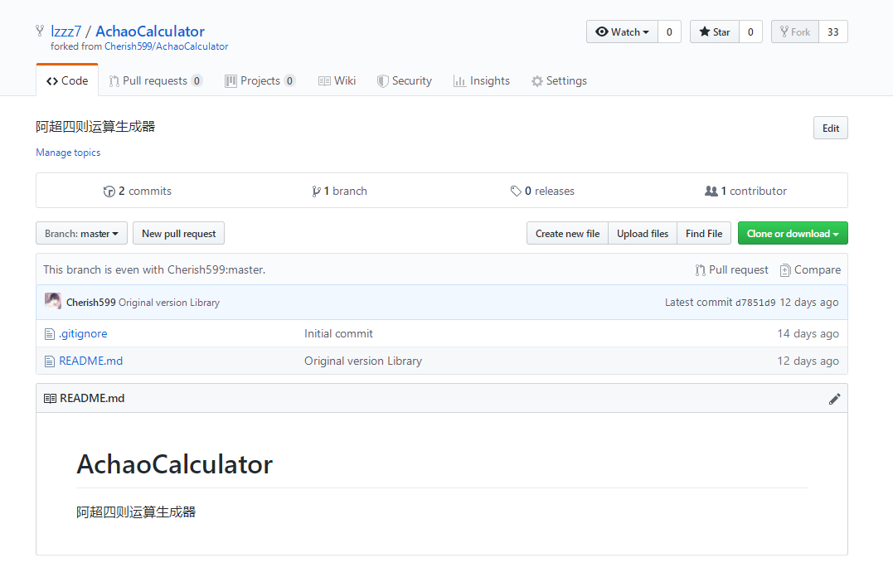The height and width of the screenshot is (582, 893).
Task: Click the pull request icon next to Pull request link
Action: [x=700, y=270]
